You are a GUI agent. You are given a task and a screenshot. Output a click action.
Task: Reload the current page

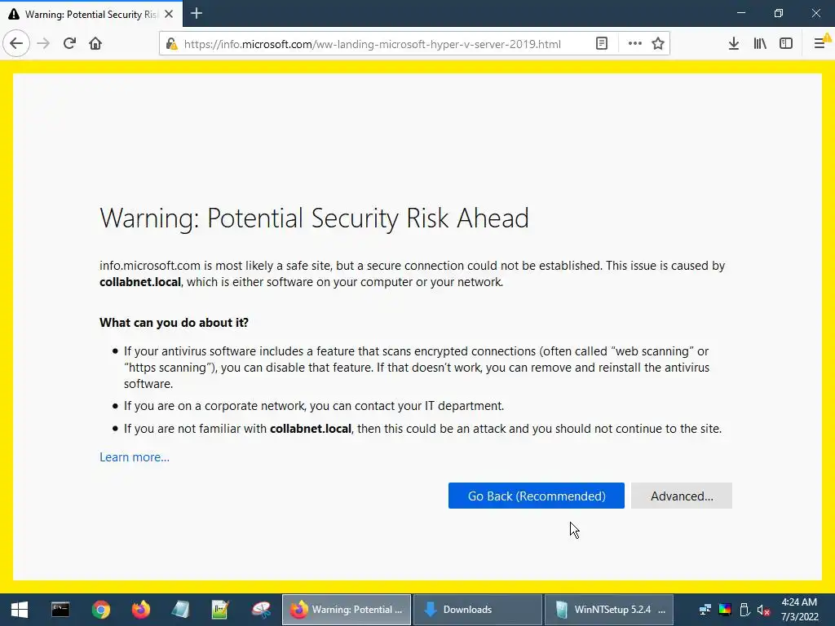coord(69,44)
